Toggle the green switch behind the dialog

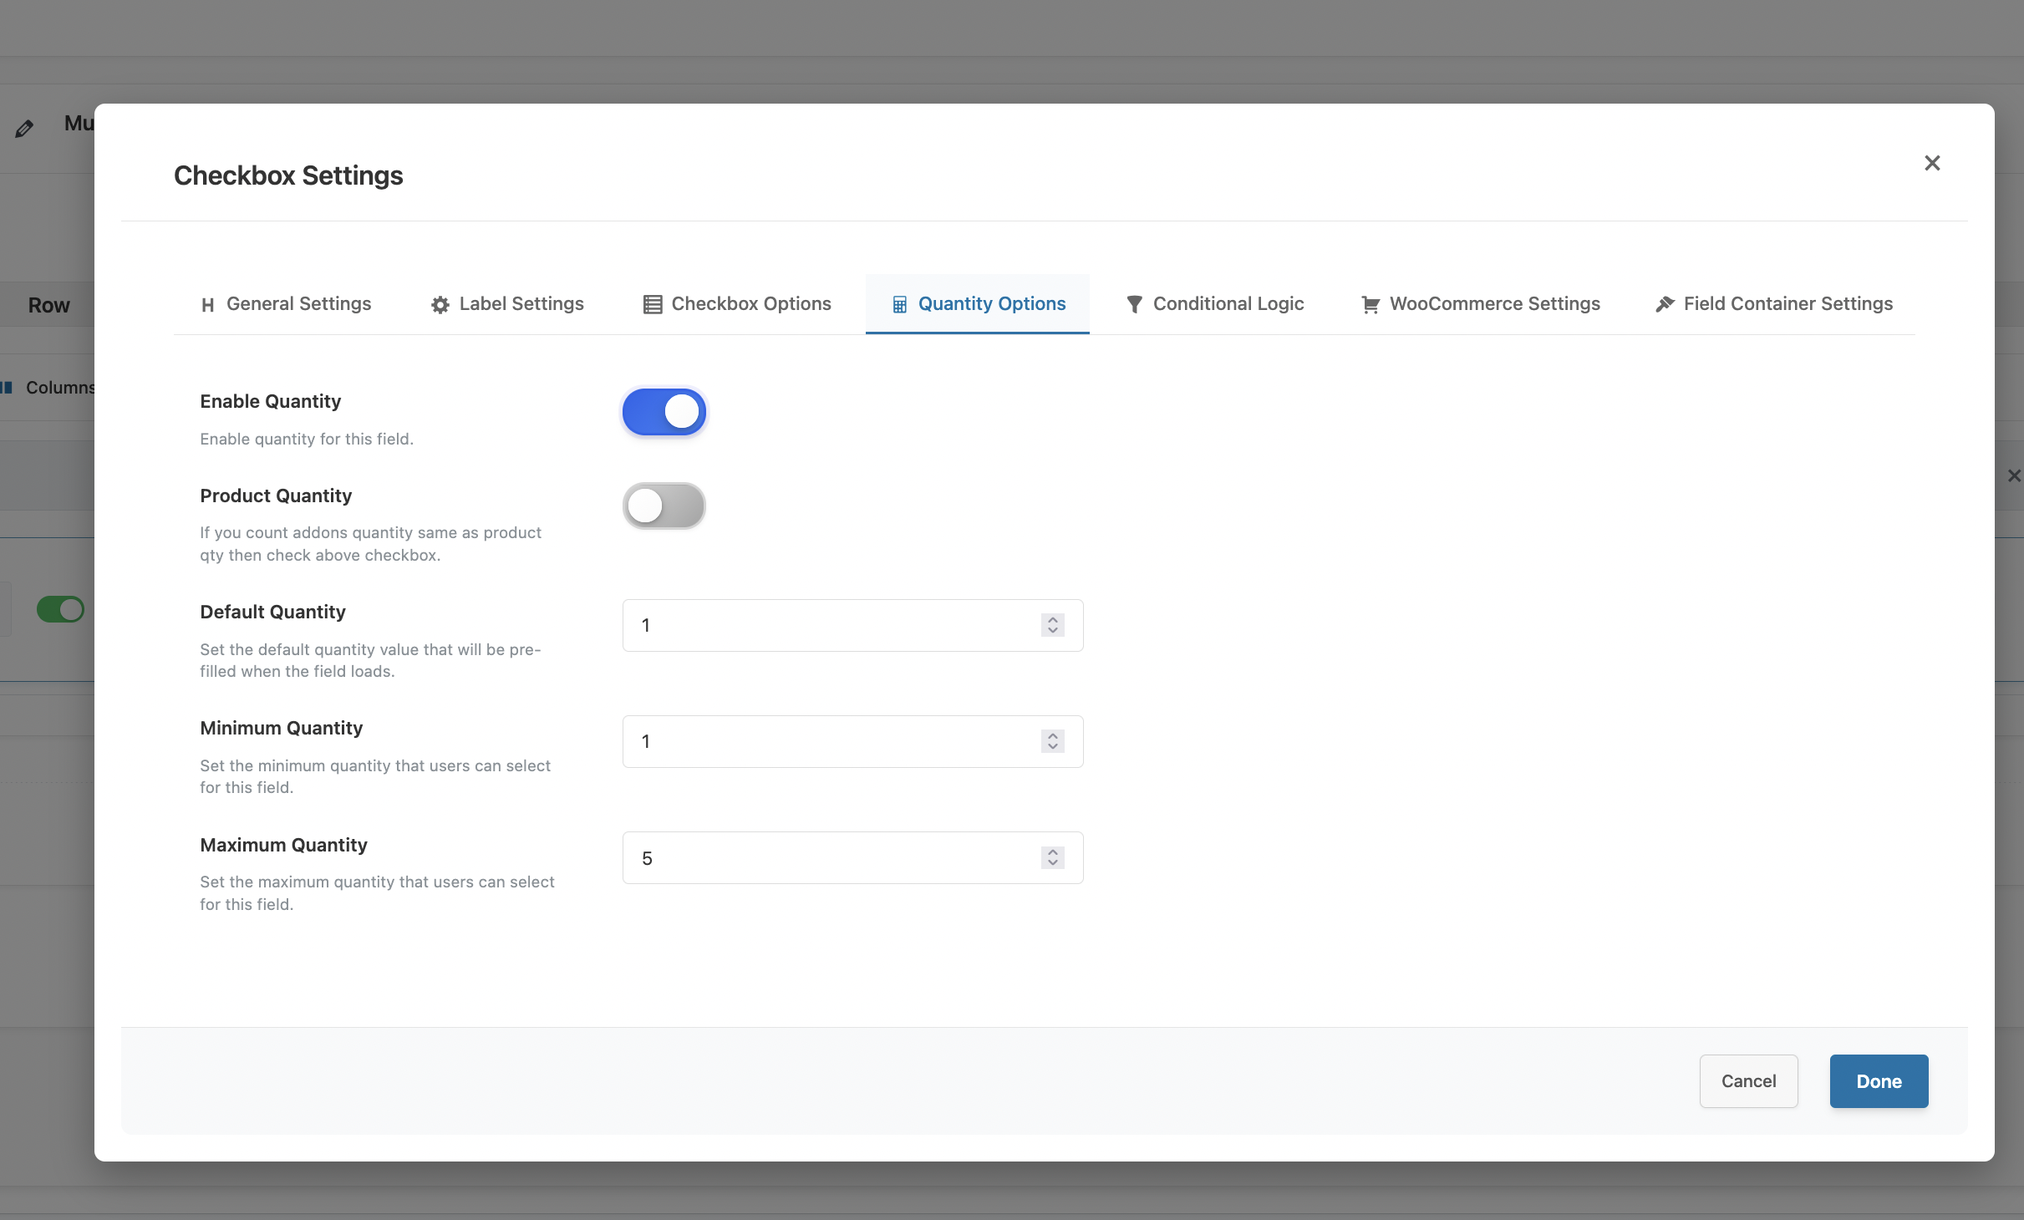click(x=60, y=609)
